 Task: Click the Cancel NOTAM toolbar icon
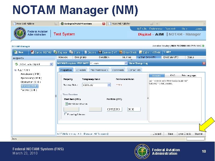pos(32,52)
